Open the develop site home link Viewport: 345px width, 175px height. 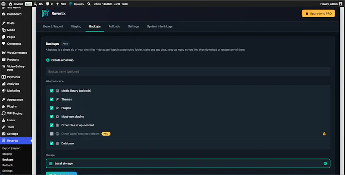(x=16, y=4)
